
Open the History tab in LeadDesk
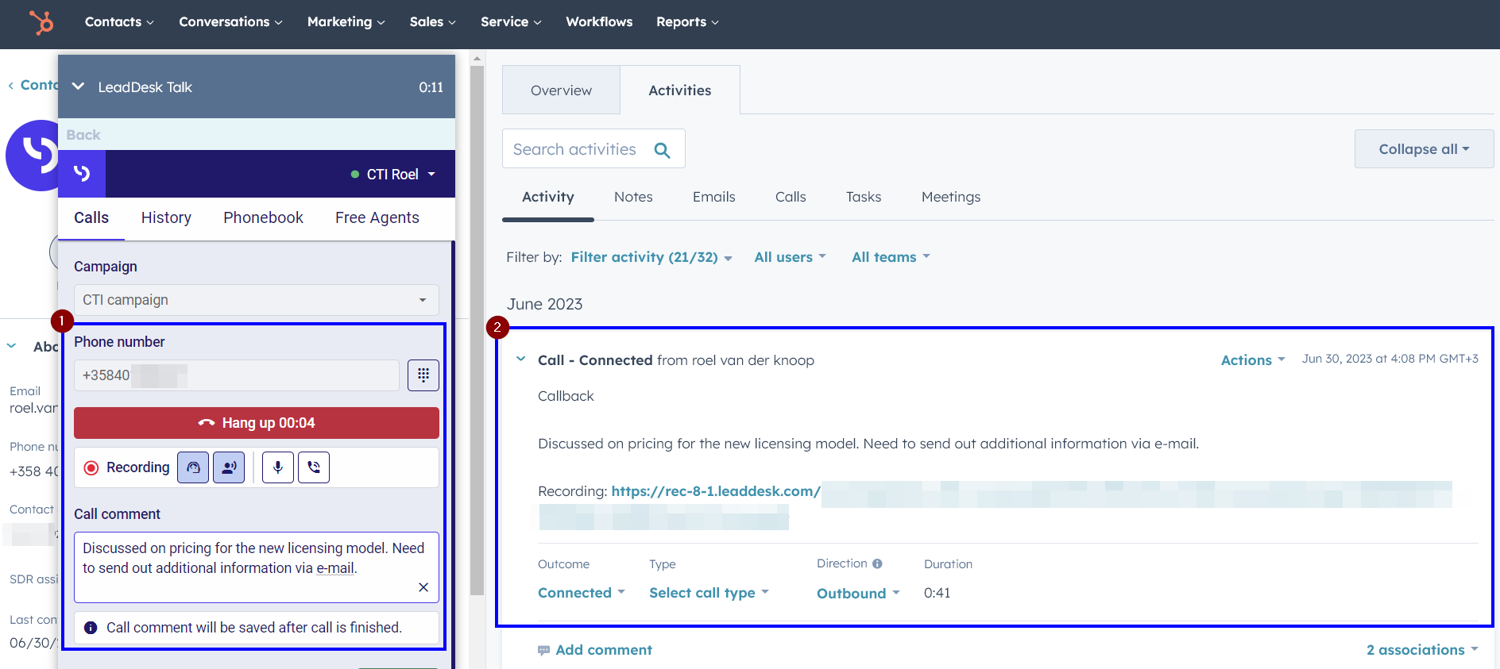pos(166,217)
